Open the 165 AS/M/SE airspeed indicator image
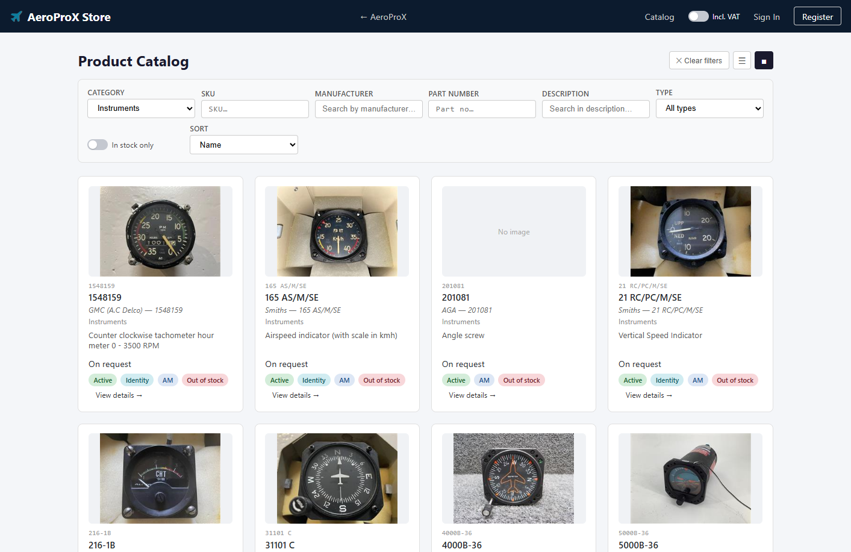851x552 pixels. coord(337,231)
